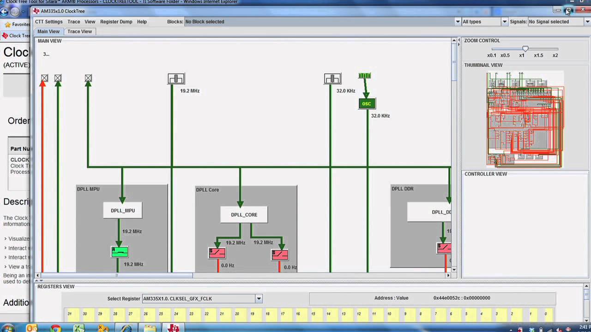Select the green OSC block
The height and width of the screenshot is (332, 591).
click(367, 104)
